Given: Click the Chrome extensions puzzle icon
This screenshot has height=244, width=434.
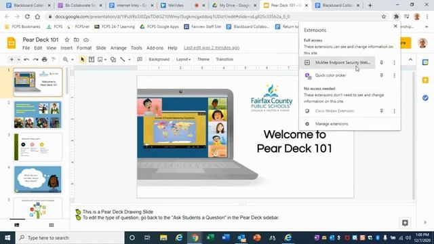Looking at the screenshot, I should tap(396, 16).
